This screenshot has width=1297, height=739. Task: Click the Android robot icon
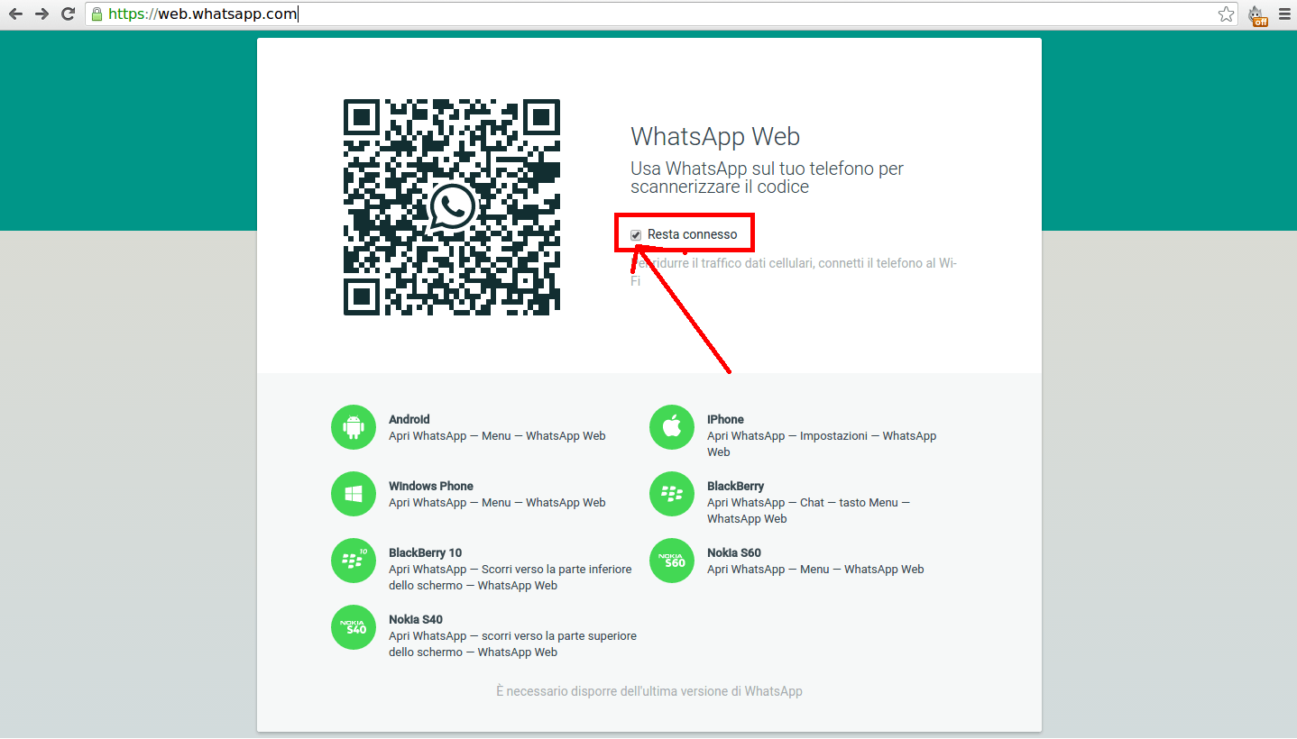pyautogui.click(x=354, y=427)
